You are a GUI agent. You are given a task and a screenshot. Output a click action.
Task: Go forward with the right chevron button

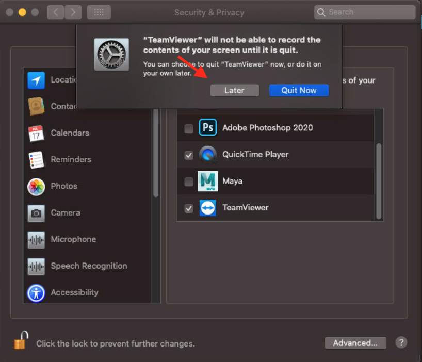click(73, 12)
